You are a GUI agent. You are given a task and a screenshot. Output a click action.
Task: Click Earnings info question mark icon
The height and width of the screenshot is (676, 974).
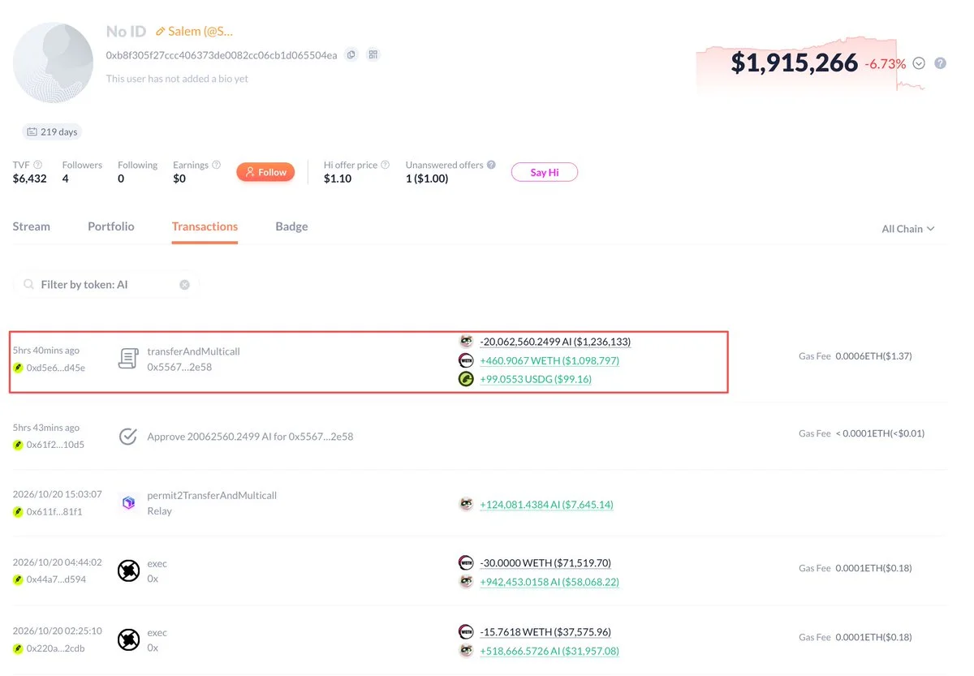tap(217, 165)
